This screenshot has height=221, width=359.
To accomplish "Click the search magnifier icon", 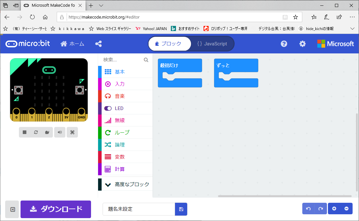I will point(146,60).
